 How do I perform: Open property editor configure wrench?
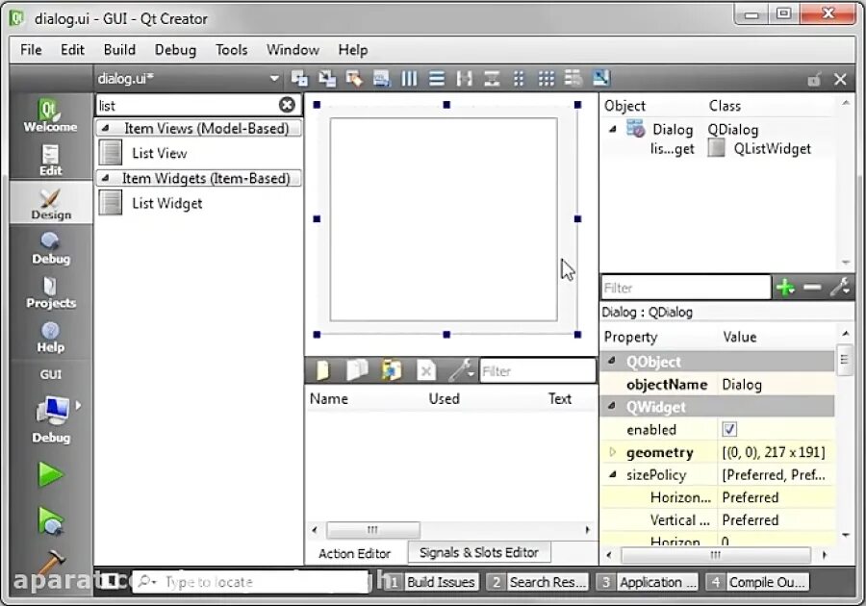pos(840,287)
